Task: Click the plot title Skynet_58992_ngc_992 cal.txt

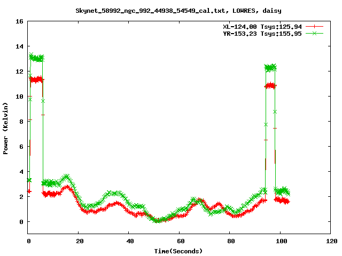Action: point(178,11)
